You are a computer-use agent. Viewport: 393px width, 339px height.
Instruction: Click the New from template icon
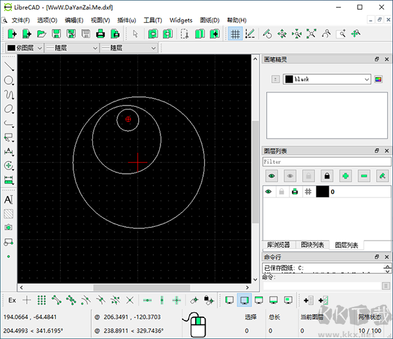[27, 34]
